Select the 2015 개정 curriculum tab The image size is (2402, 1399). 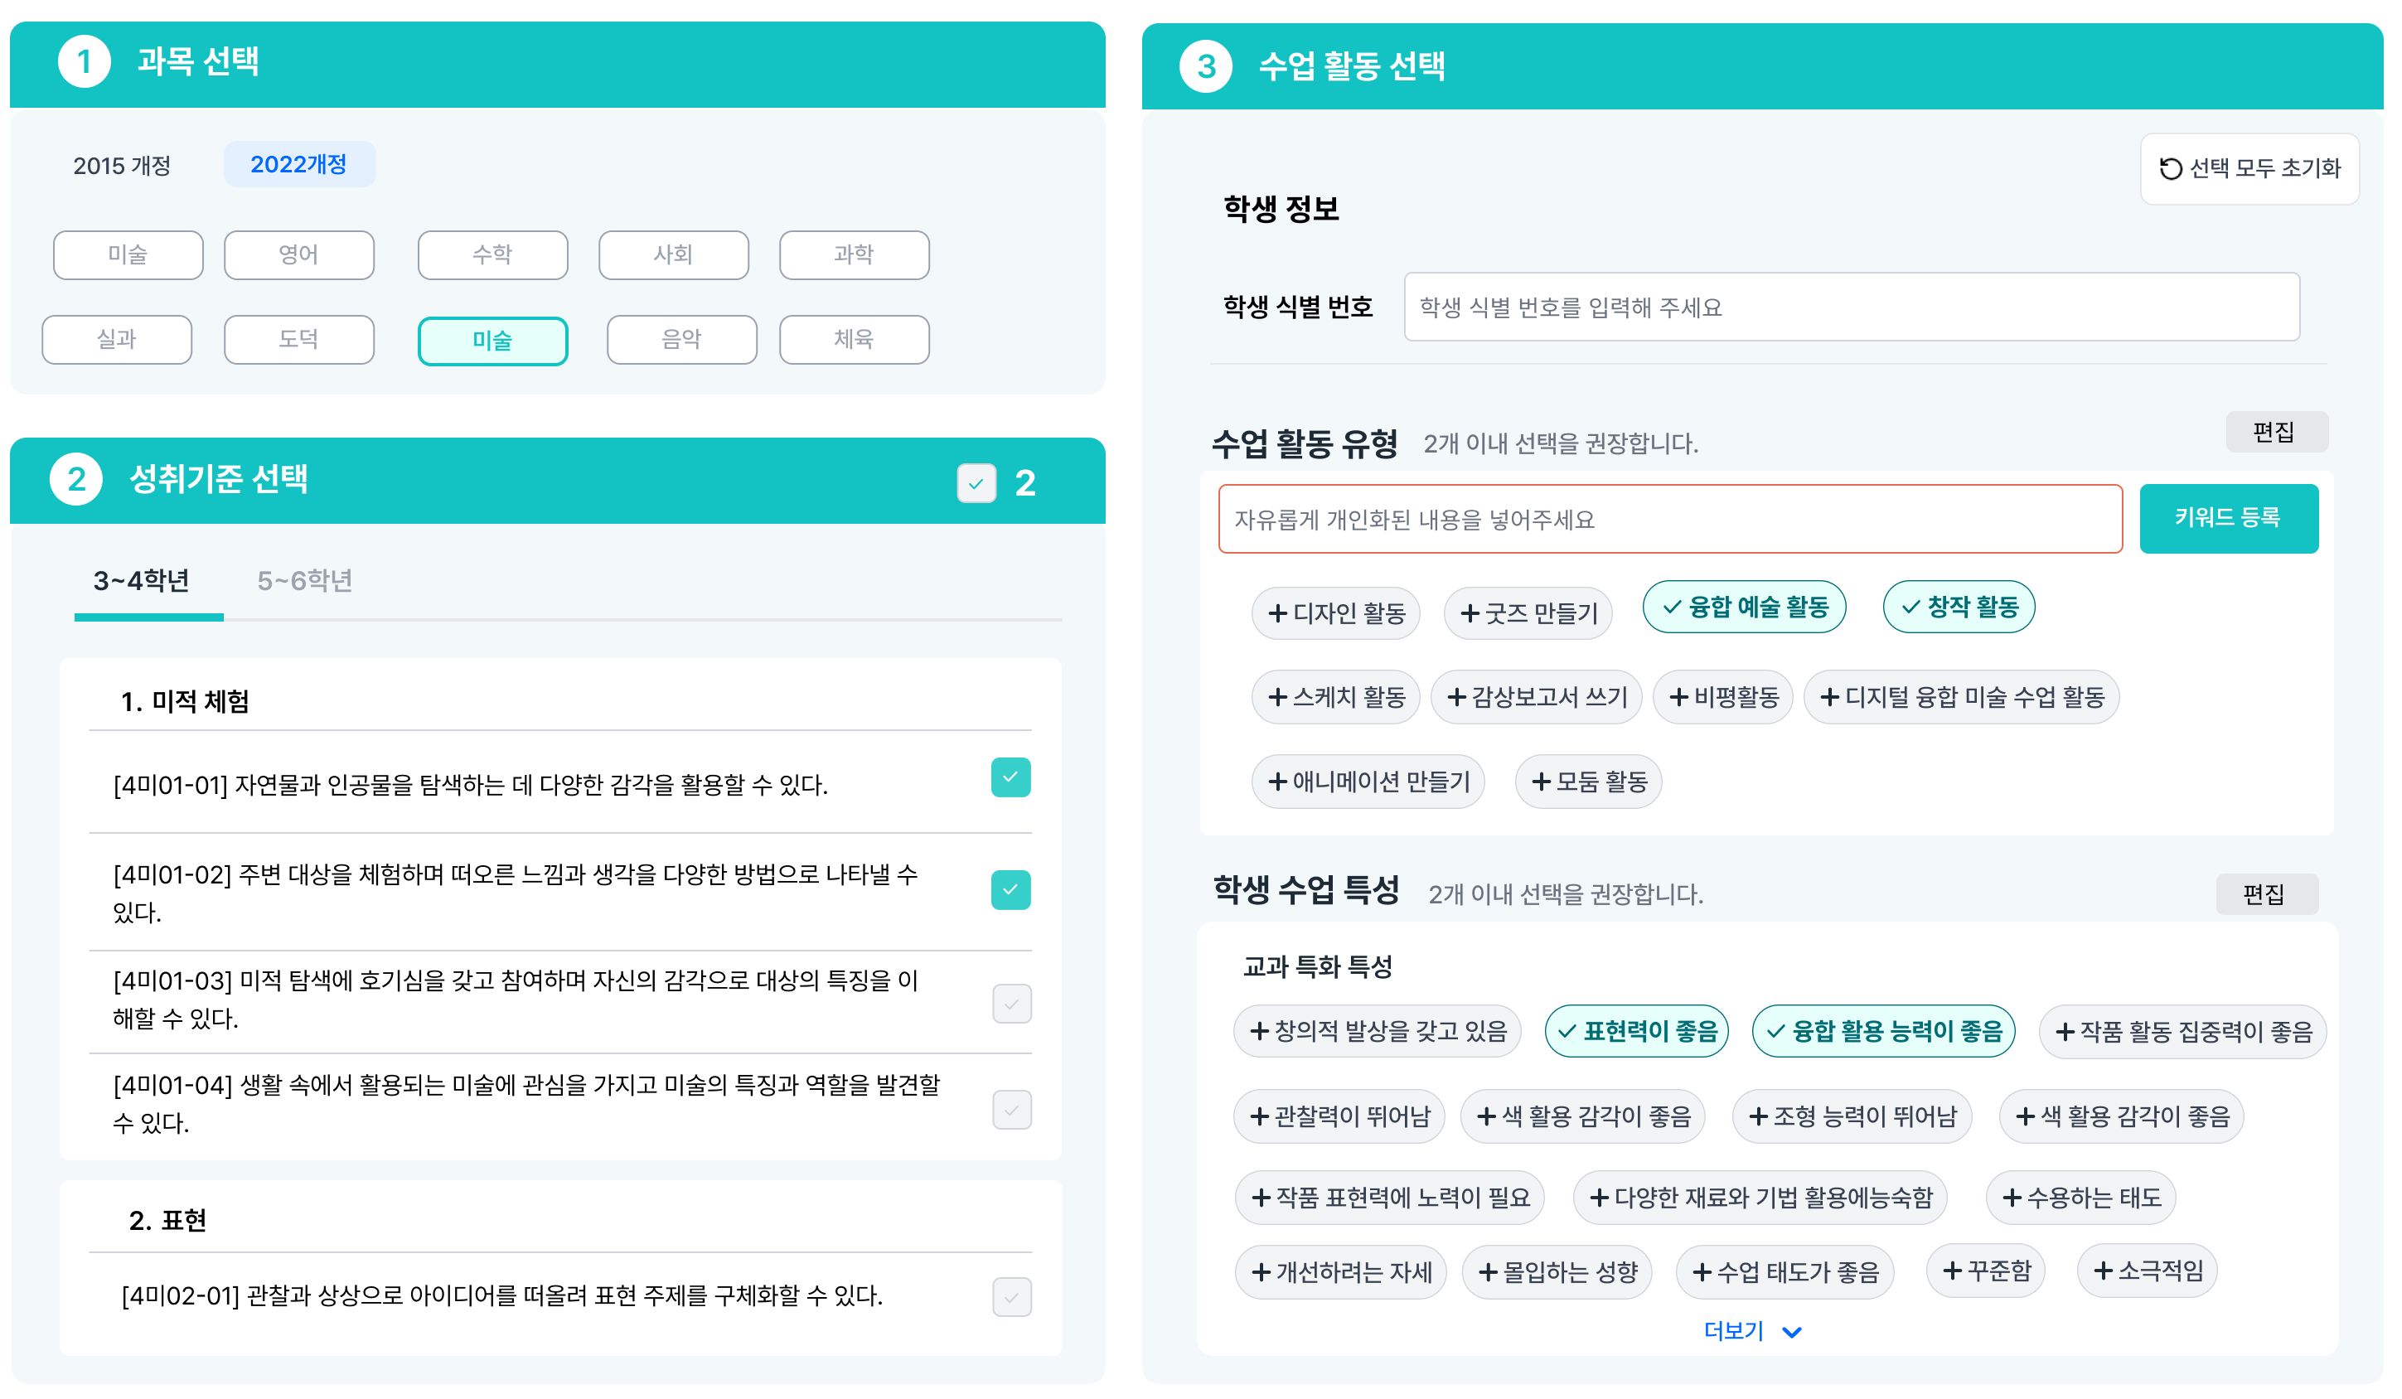coord(122,166)
